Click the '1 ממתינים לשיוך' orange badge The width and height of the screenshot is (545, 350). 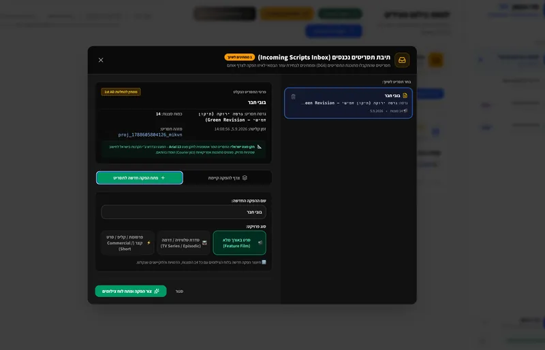coord(240,57)
